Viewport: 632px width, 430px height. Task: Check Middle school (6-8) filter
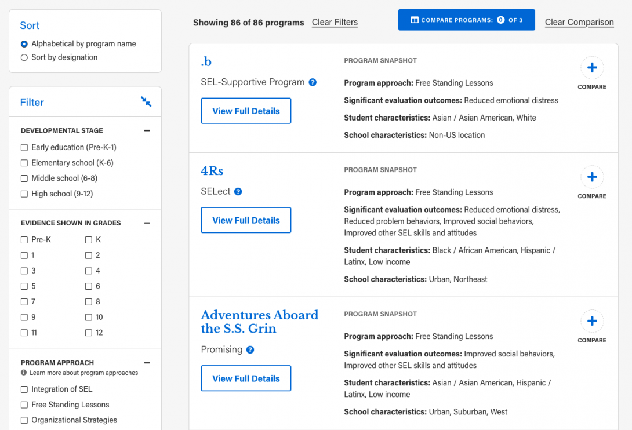(x=24, y=178)
